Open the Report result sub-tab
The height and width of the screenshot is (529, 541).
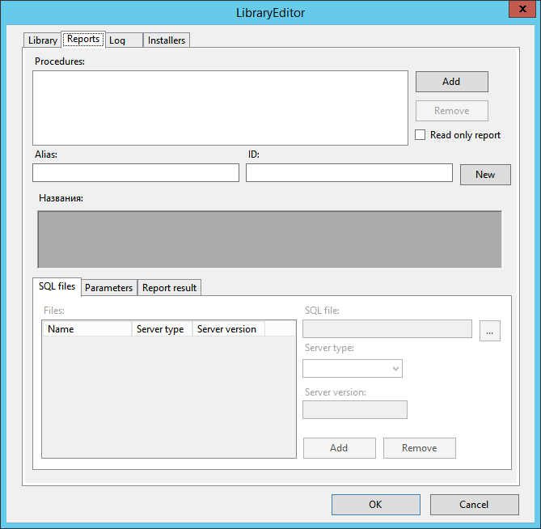pyautogui.click(x=169, y=288)
